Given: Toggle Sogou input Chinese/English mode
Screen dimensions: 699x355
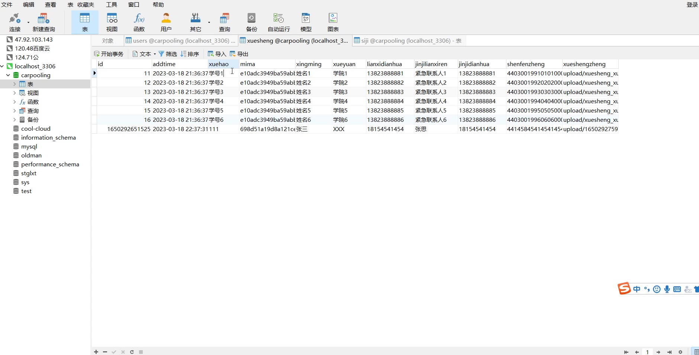Looking at the screenshot, I should coord(637,289).
